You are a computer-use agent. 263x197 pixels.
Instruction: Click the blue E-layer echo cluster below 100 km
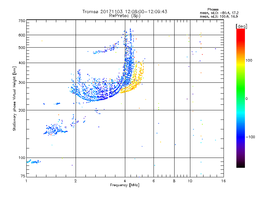(x=34, y=162)
